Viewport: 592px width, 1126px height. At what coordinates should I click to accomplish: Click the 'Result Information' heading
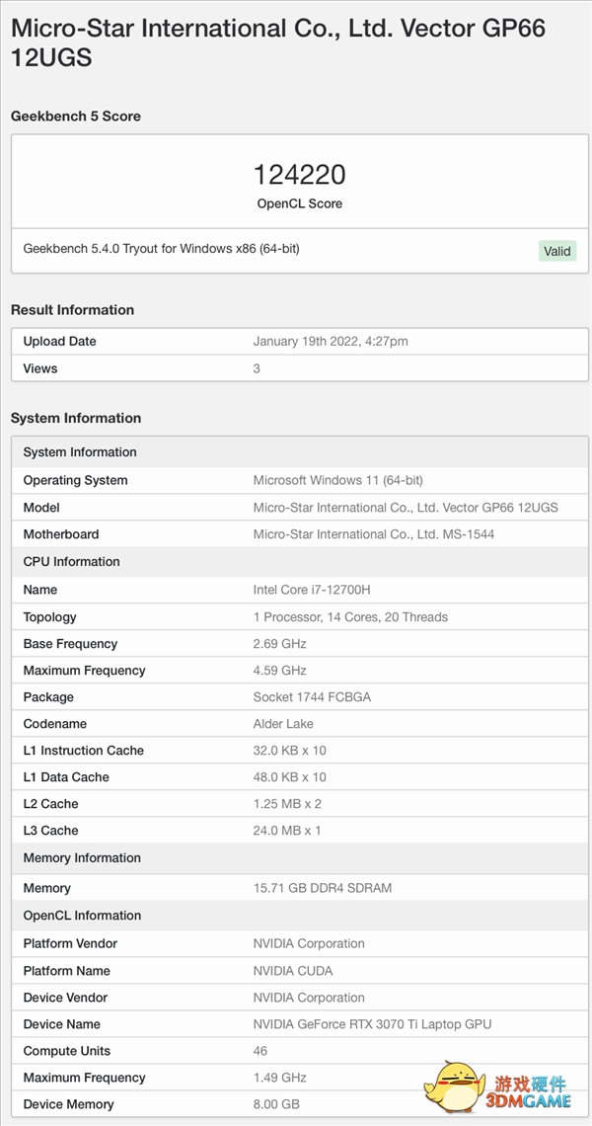(x=72, y=310)
